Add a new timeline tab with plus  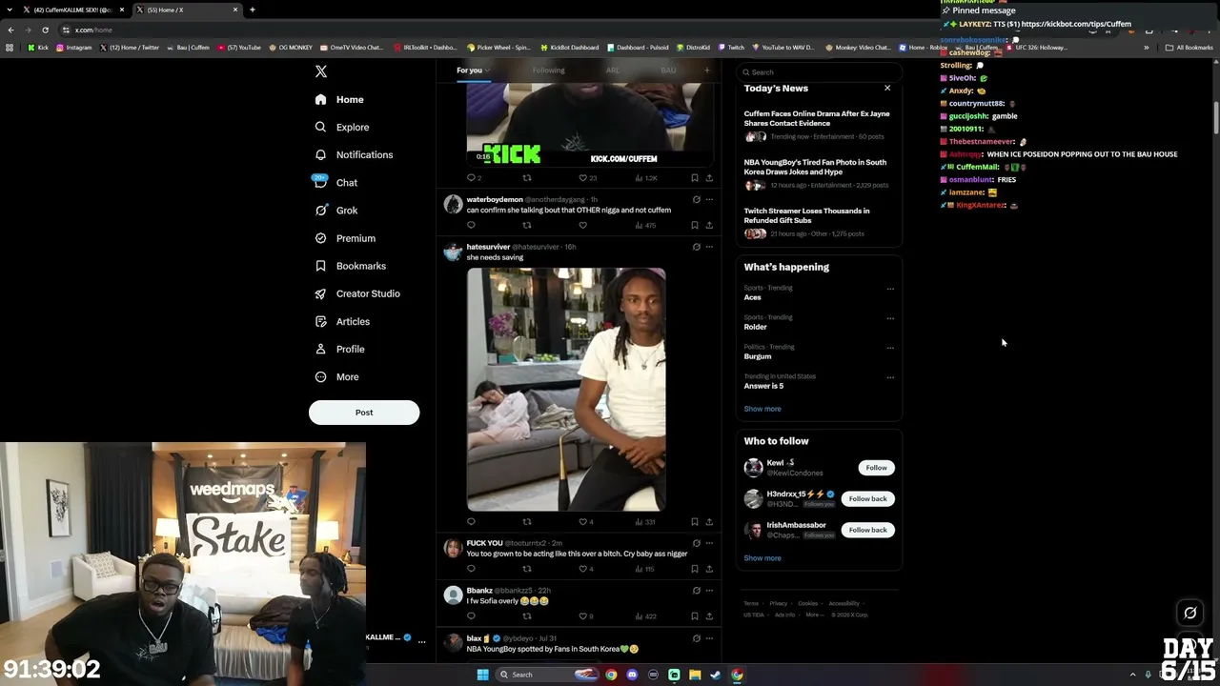[x=706, y=70]
